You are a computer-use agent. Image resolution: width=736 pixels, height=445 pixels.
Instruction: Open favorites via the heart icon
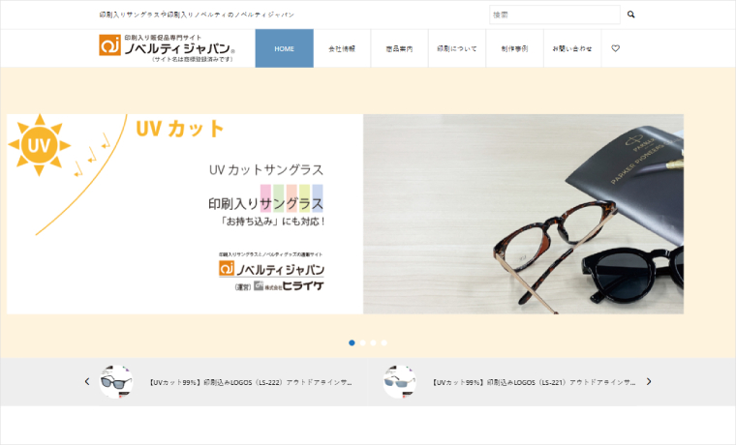pyautogui.click(x=615, y=48)
